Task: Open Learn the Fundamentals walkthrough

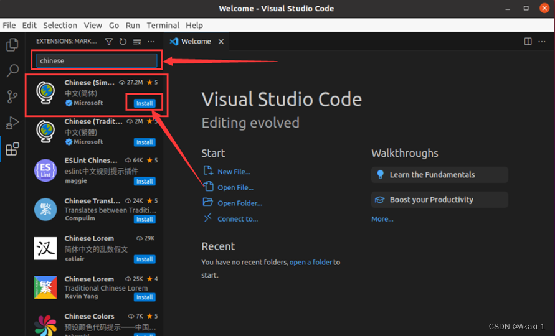Action: (440, 175)
